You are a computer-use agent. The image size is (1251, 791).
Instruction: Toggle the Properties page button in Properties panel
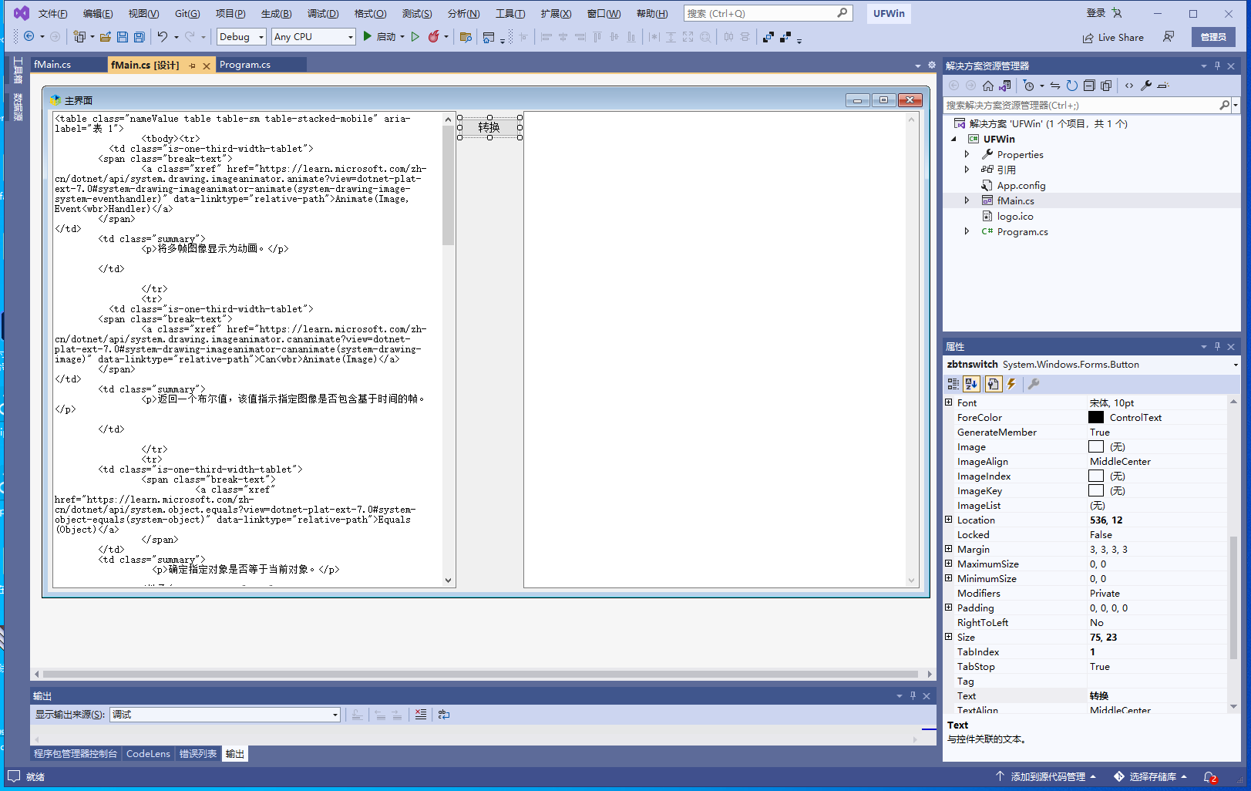[x=994, y=384]
